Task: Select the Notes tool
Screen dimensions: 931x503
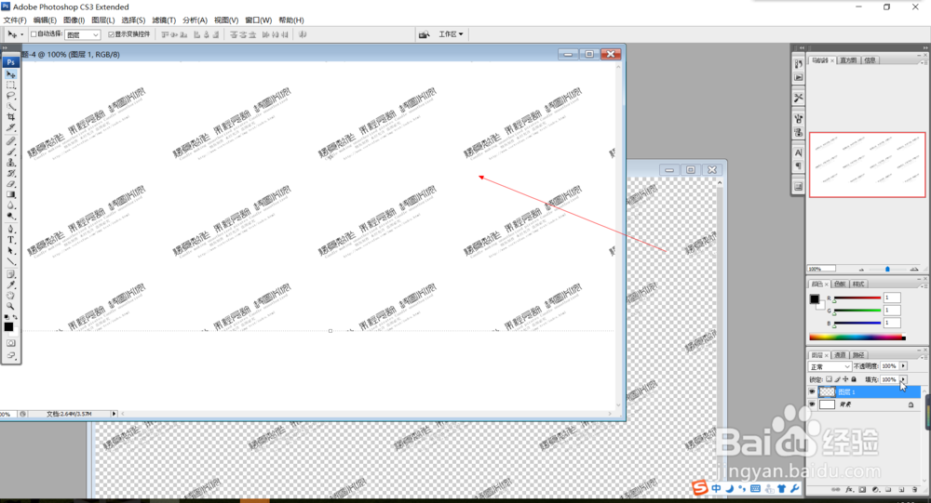Action: tap(10, 274)
